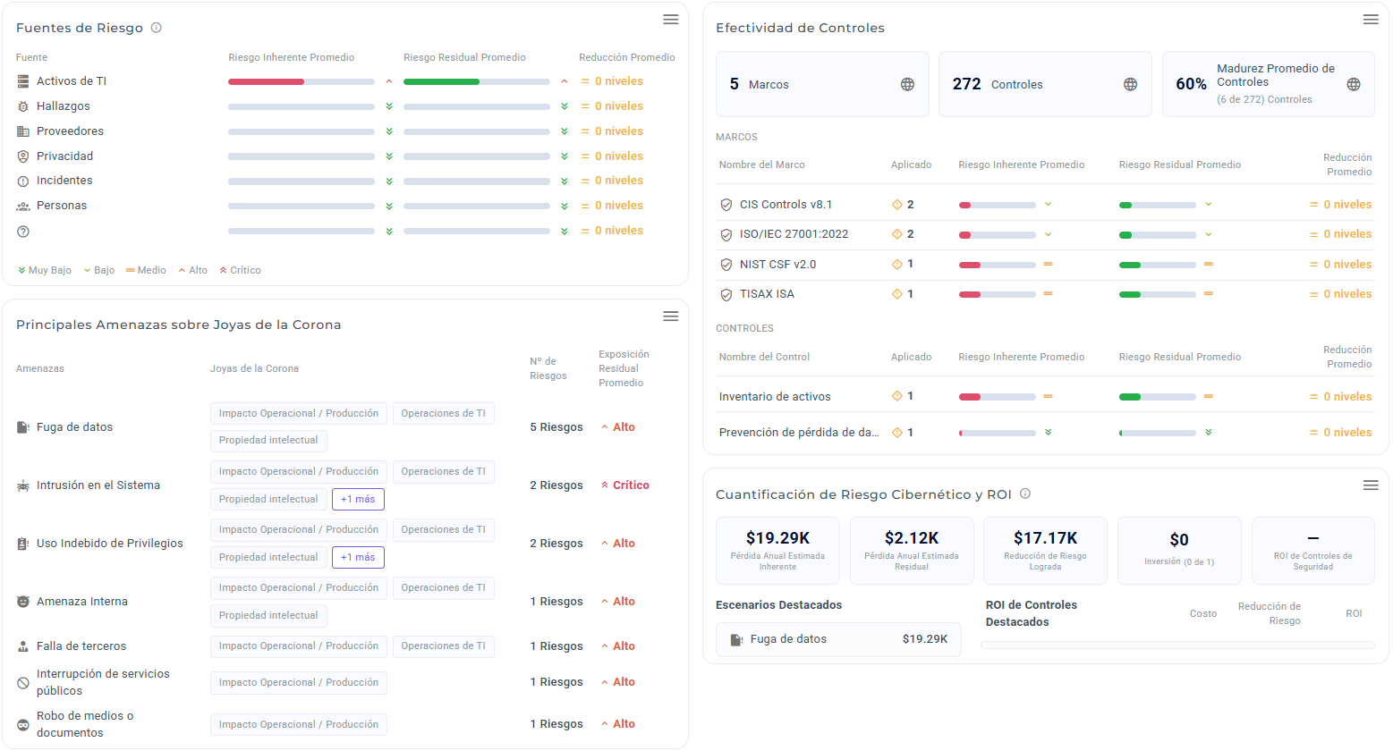Open the Fuentes de Riesgo panel menu
1393x751 pixels.
click(670, 20)
